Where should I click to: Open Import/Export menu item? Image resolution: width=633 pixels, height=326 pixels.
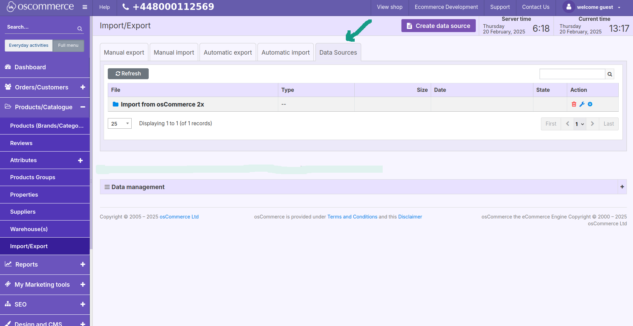(x=45, y=246)
